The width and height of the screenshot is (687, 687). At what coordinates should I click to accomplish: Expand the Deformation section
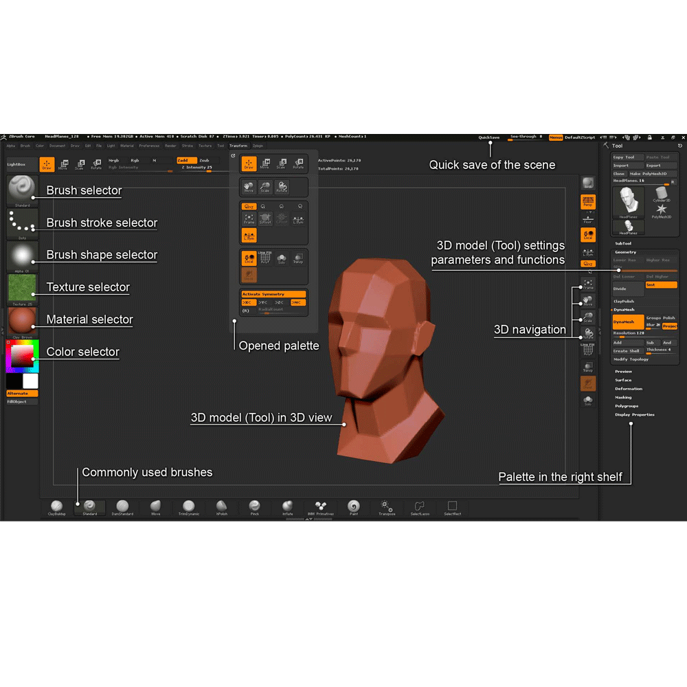coord(629,389)
